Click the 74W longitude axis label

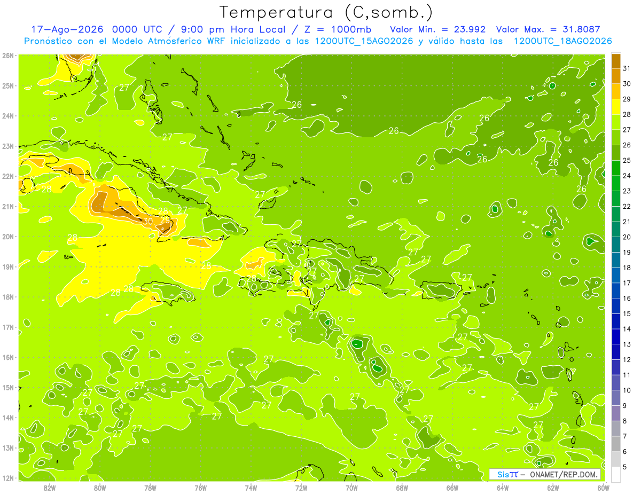pos(251,487)
